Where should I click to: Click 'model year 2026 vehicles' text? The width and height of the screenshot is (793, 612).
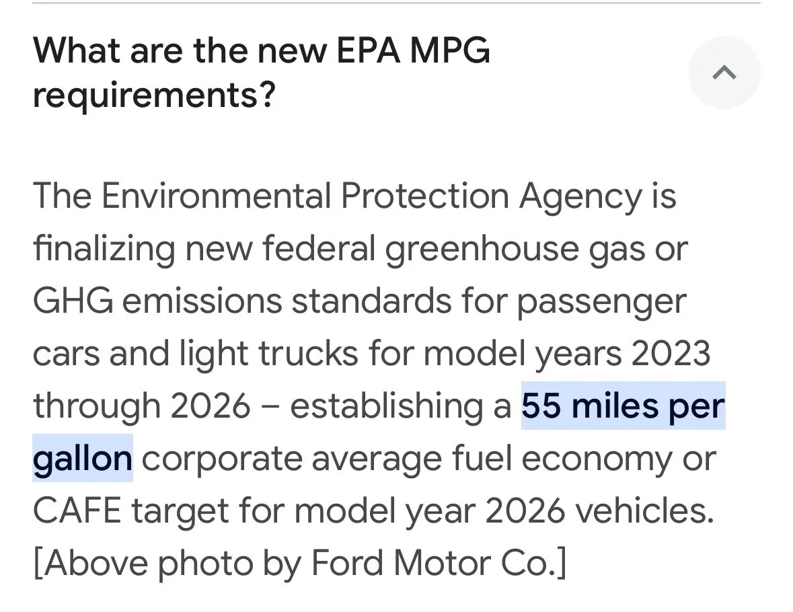coord(504,511)
